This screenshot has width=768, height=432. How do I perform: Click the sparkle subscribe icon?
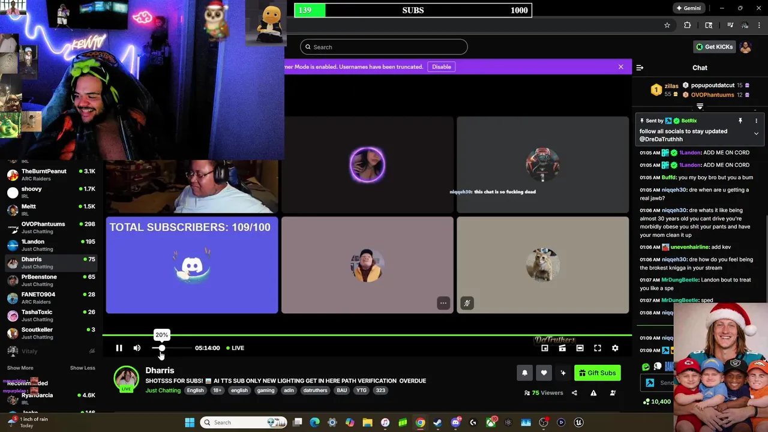pos(563,373)
